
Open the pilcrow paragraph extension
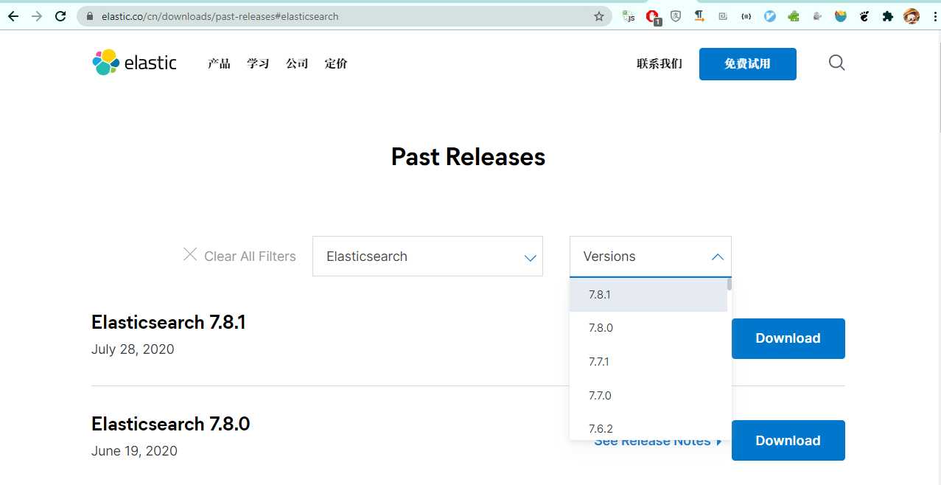[x=699, y=16]
